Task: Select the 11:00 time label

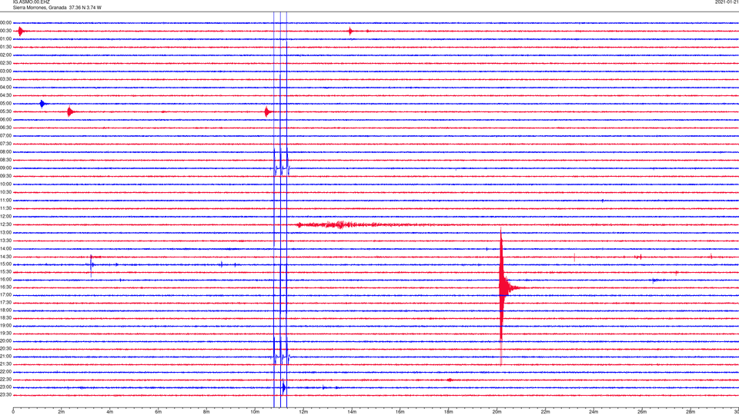Action: (5, 201)
